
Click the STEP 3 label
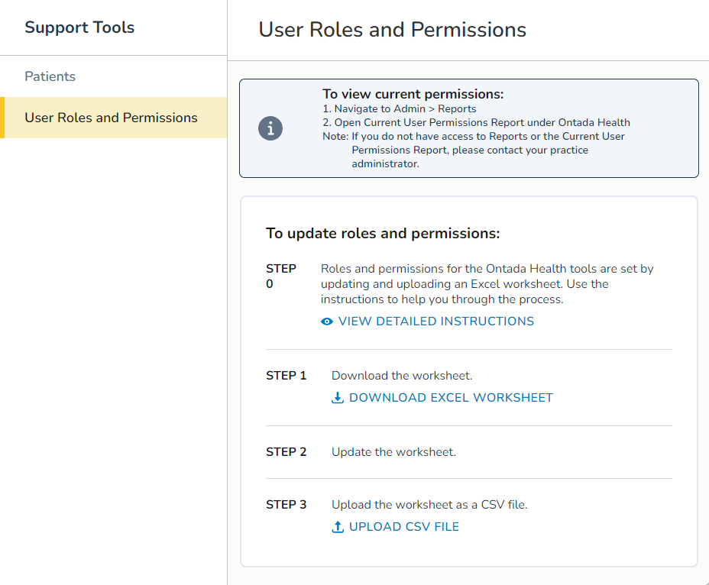click(x=284, y=504)
